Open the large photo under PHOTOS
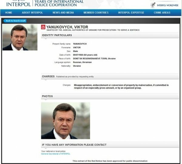This screenshot has width=182, height=164. 66,121
